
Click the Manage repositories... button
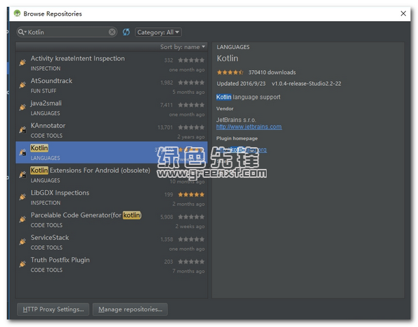pos(130,309)
